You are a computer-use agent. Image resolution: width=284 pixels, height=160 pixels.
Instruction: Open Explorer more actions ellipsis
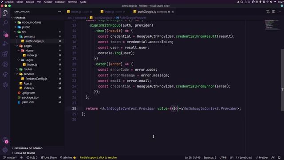tap(59, 12)
